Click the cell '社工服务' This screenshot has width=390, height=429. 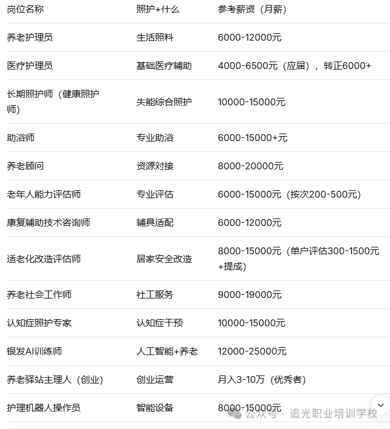(155, 295)
